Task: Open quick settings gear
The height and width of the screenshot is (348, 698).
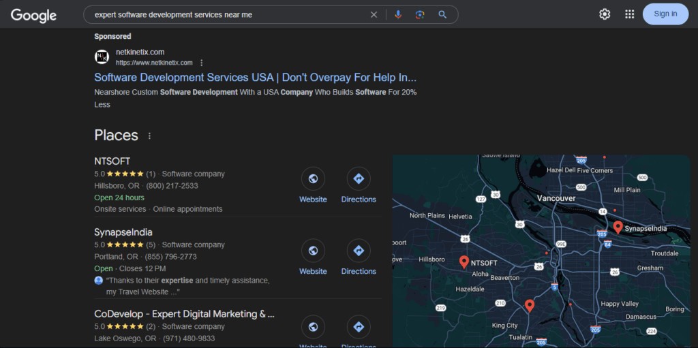Action: tap(605, 14)
